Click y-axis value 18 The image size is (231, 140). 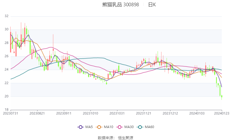coord(7,110)
